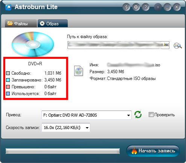Browse for image file with magnifier icon
Screen dimensions: 186x163
(178, 46)
